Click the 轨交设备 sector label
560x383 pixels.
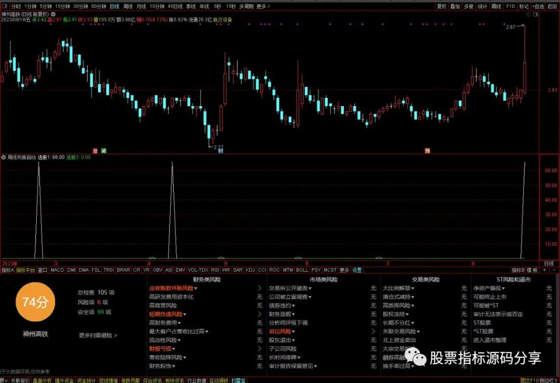click(x=222, y=20)
